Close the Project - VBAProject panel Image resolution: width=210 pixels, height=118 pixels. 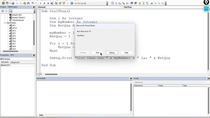click(x=34, y=7)
